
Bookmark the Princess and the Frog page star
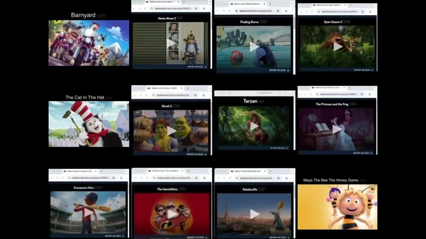pyautogui.click(x=361, y=94)
